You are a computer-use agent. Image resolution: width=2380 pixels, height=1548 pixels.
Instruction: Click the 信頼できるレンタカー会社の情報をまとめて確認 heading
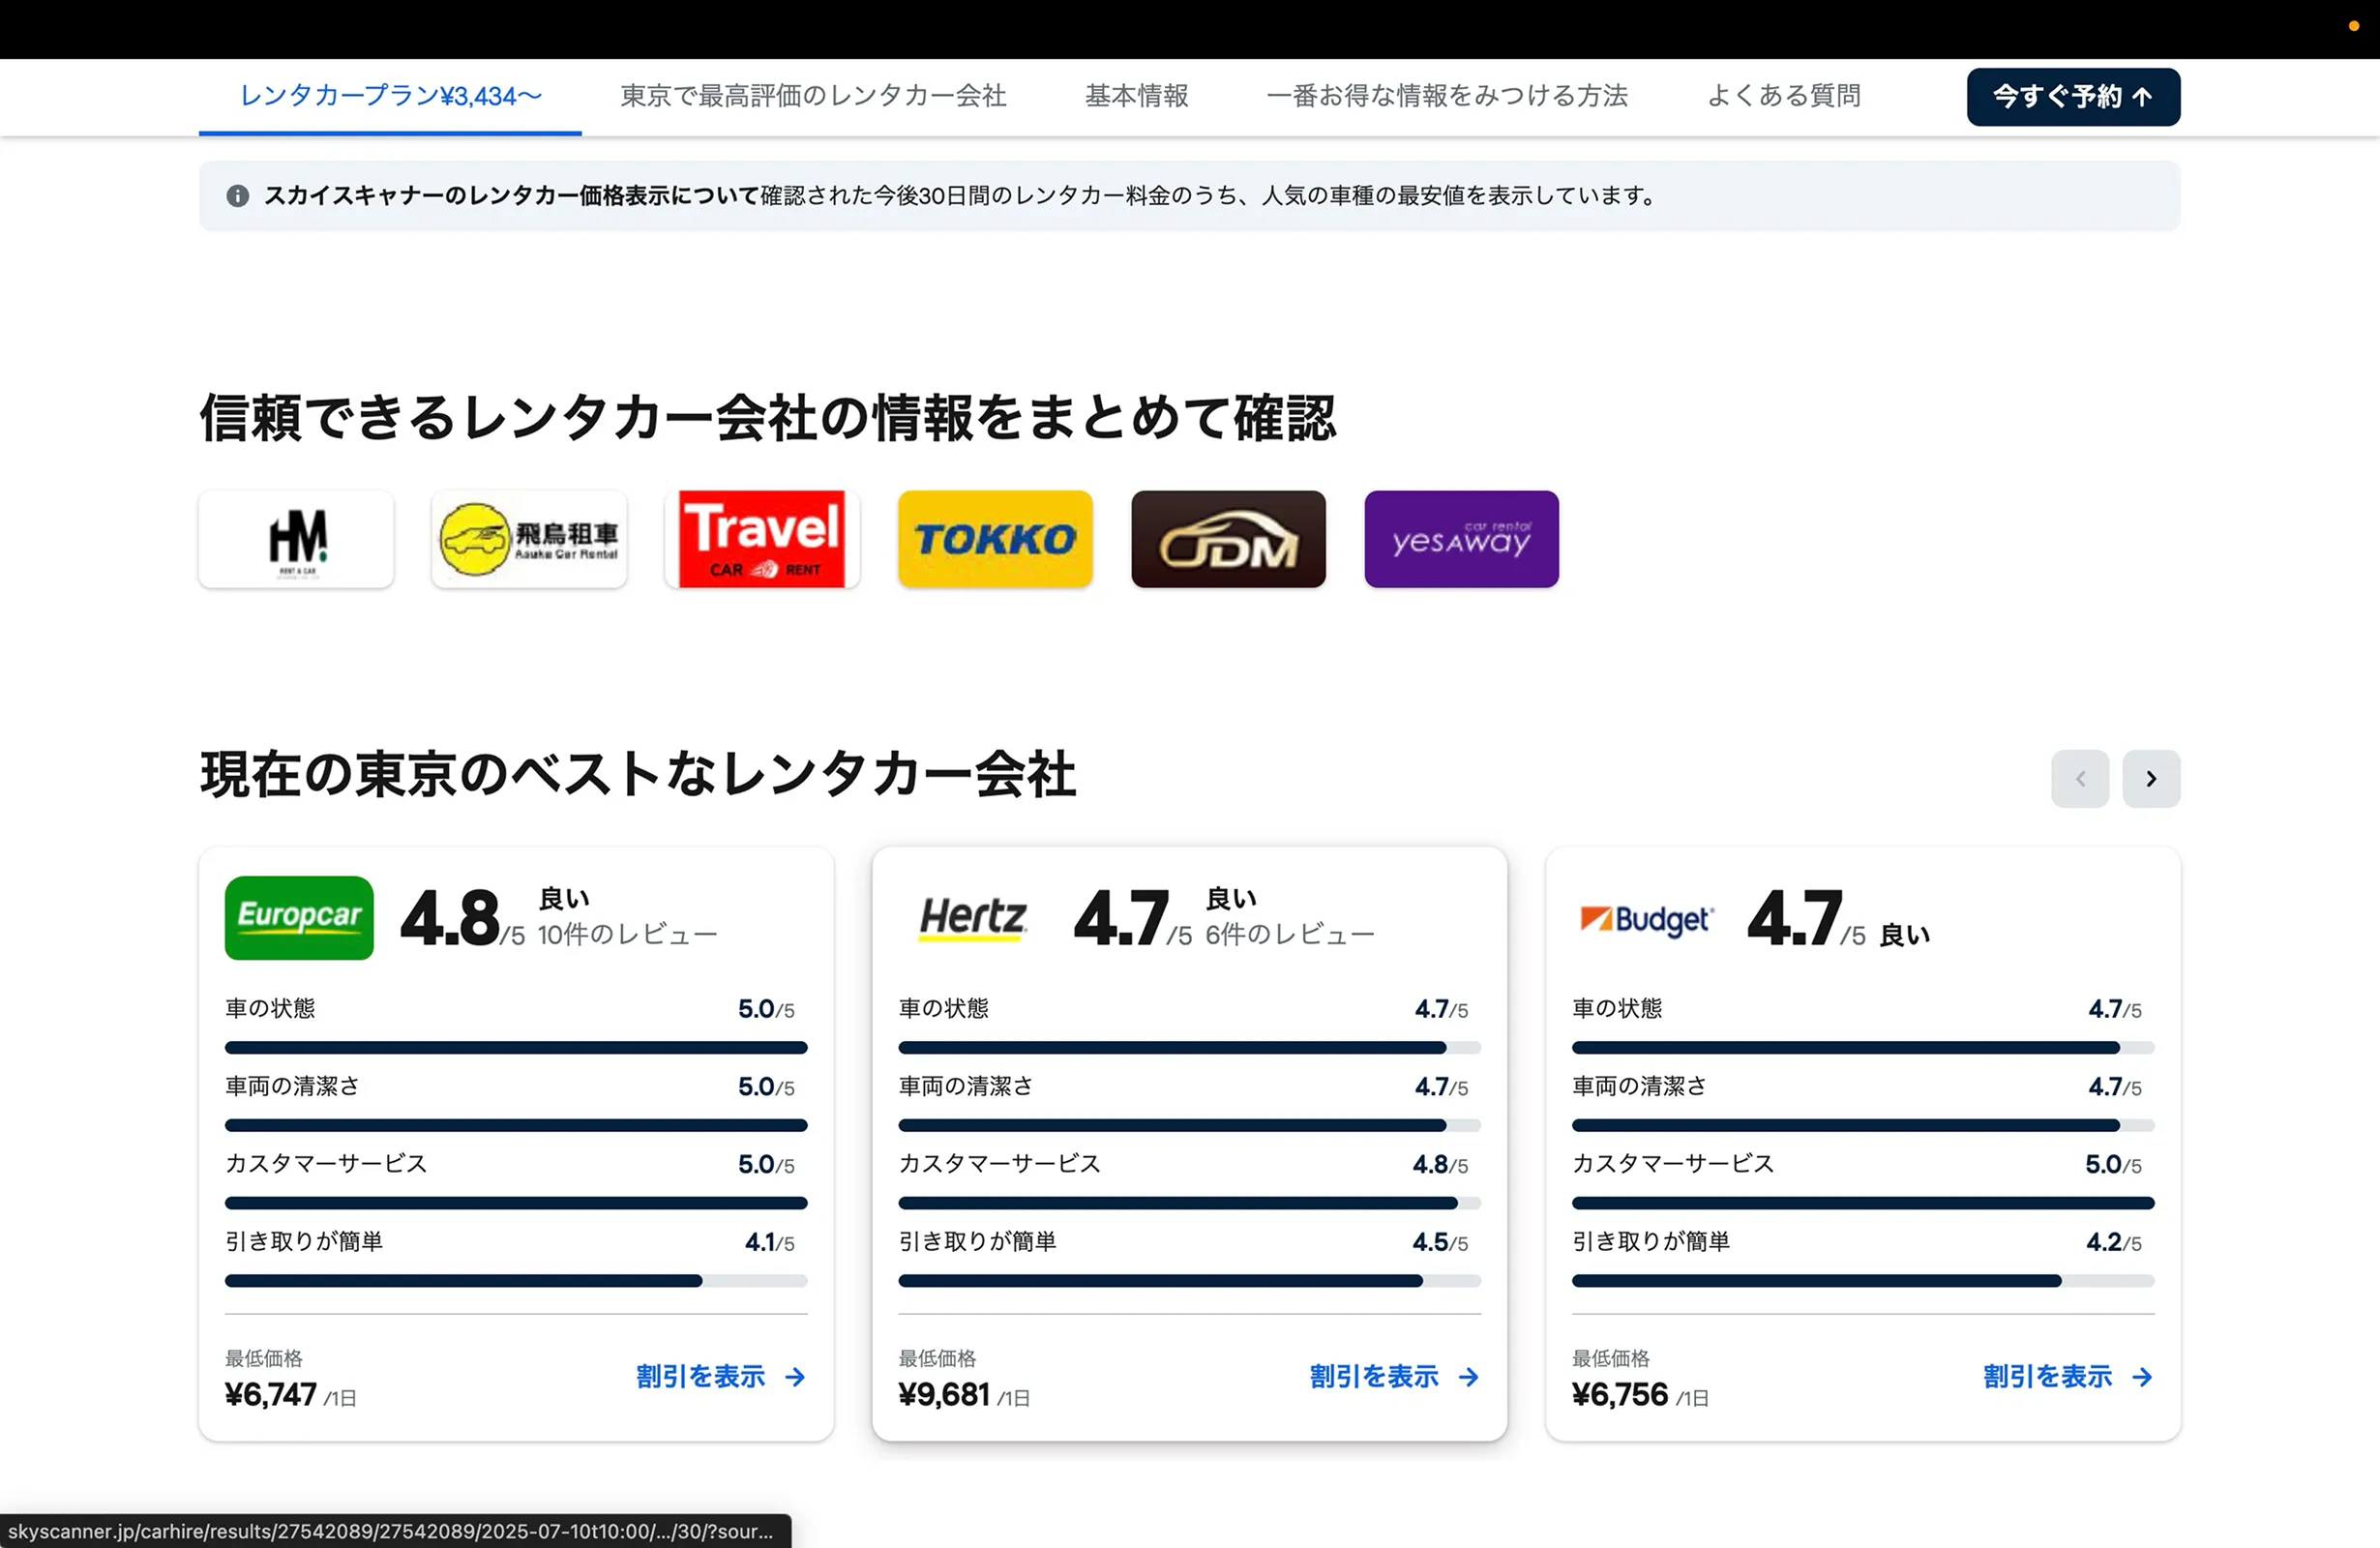768,417
